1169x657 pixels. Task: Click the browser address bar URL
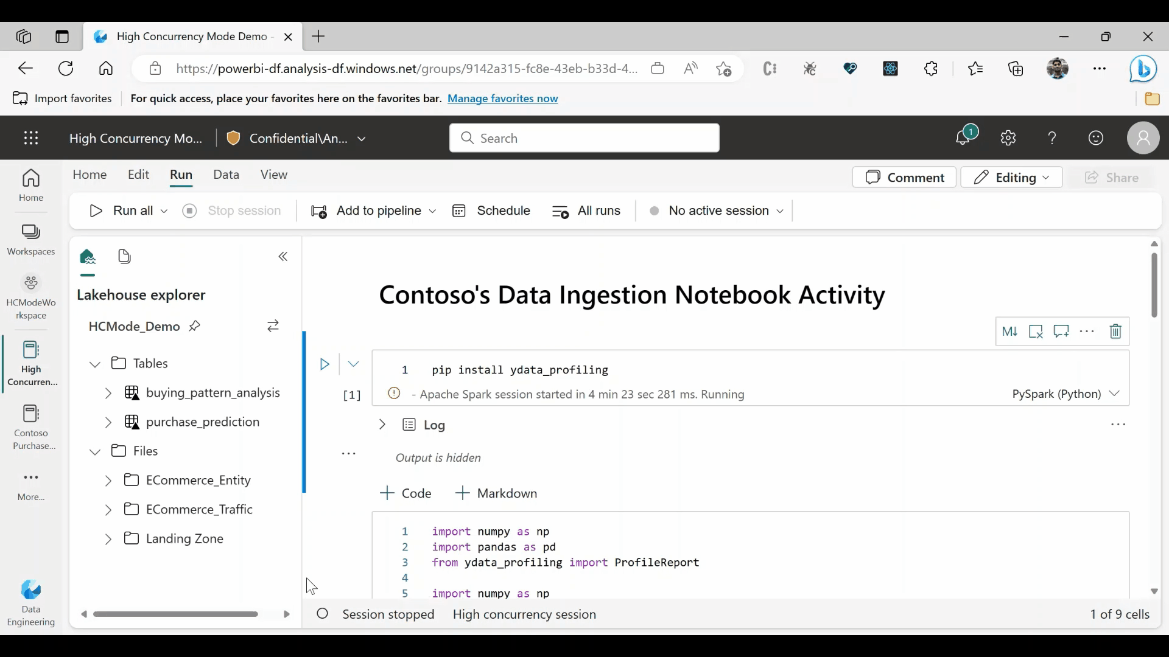click(407, 69)
